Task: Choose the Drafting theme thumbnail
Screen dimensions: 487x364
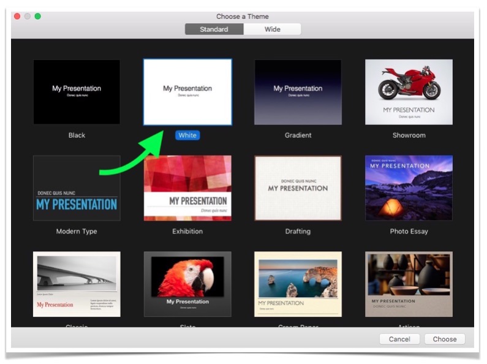Action: point(298,188)
